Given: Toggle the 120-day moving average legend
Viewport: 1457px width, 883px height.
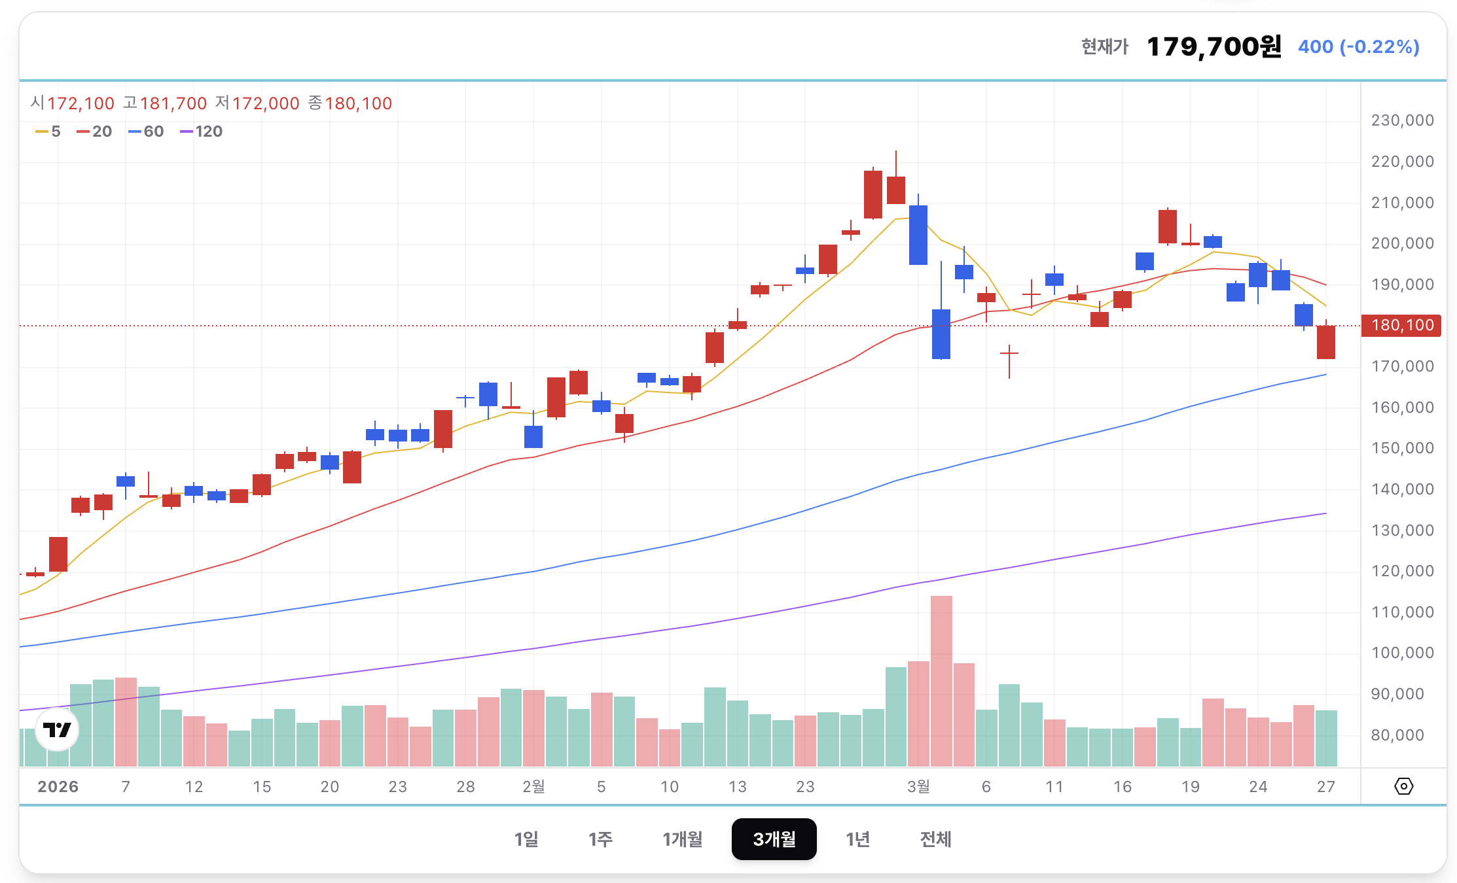Looking at the screenshot, I should (x=202, y=131).
